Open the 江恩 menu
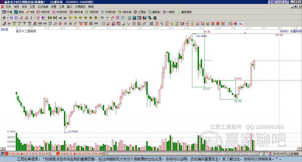Screen dimensions: 302x162 tap(32, 7)
